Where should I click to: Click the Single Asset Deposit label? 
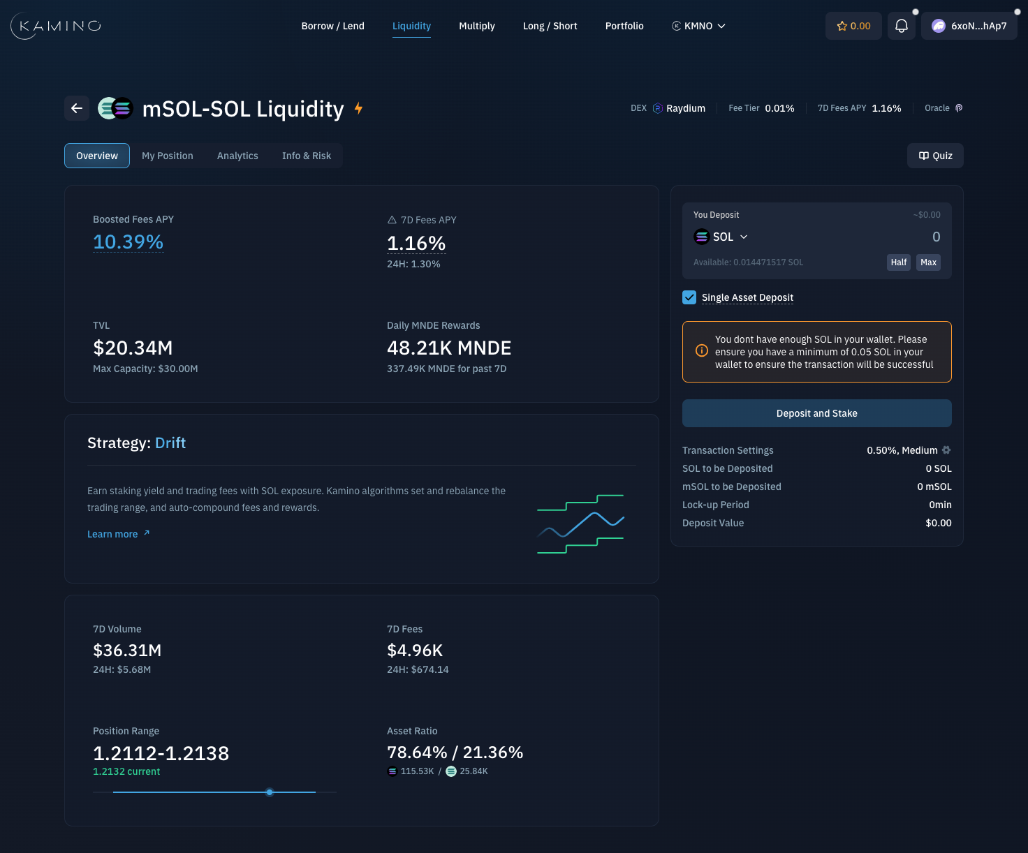click(747, 297)
